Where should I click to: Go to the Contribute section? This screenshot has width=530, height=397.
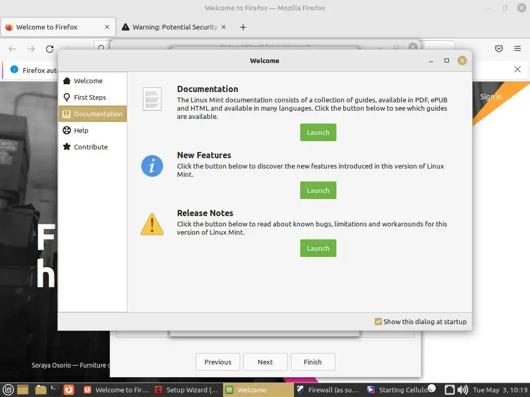point(92,147)
